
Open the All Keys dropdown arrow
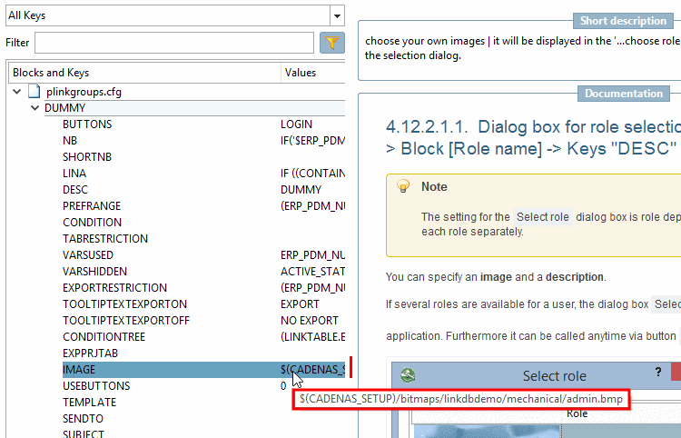[337, 16]
